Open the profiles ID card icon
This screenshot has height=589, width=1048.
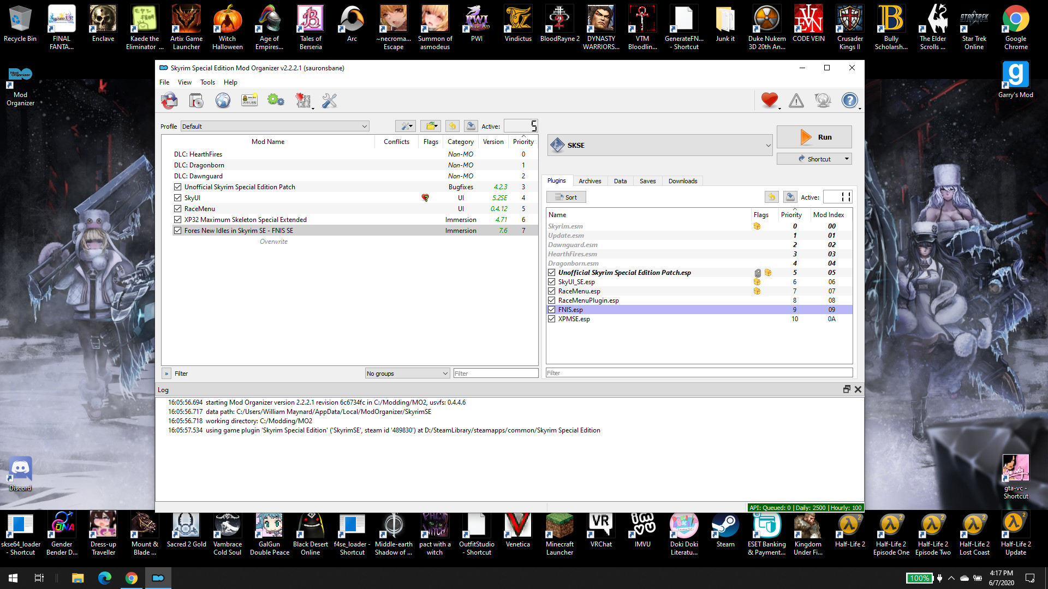[249, 101]
